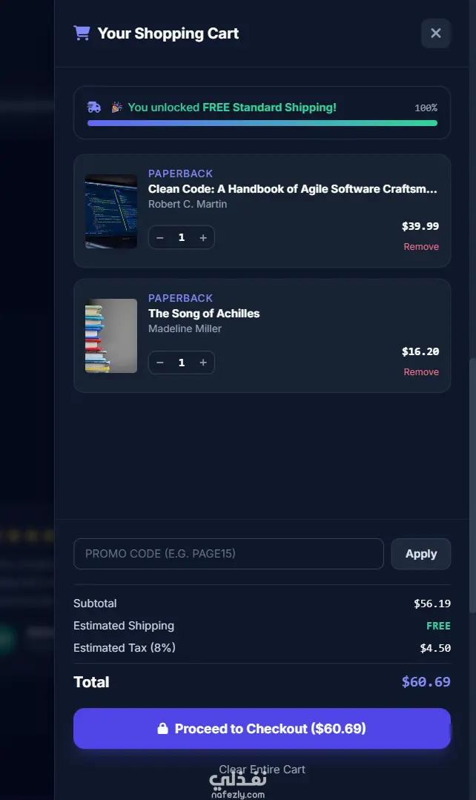Increase quantity of The Song of Achilles
This screenshot has width=476, height=800.
[x=203, y=363]
